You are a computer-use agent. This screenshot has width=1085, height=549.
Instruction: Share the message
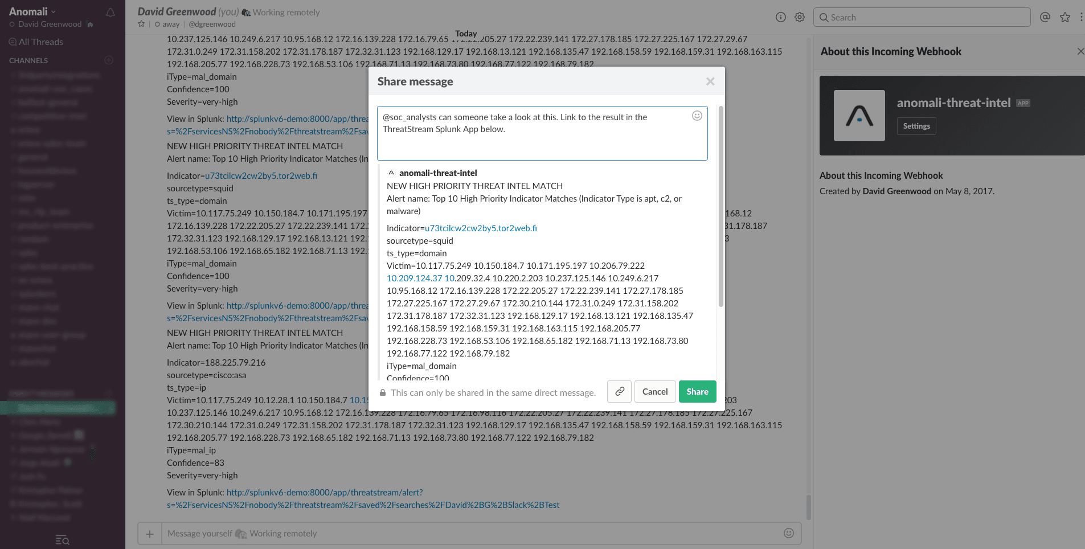coord(697,391)
